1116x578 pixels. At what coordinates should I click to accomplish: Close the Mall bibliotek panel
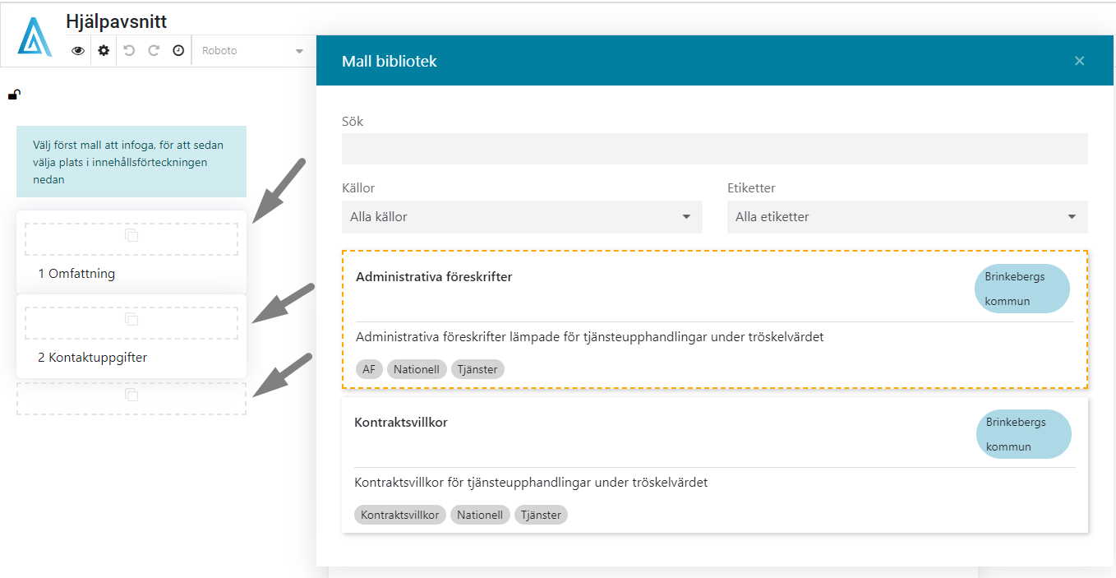1079,61
